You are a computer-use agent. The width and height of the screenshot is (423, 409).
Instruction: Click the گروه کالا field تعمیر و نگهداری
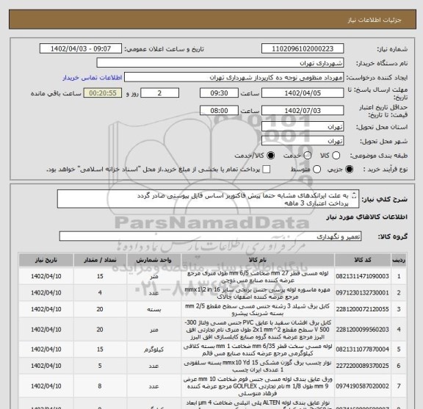coord(210,236)
